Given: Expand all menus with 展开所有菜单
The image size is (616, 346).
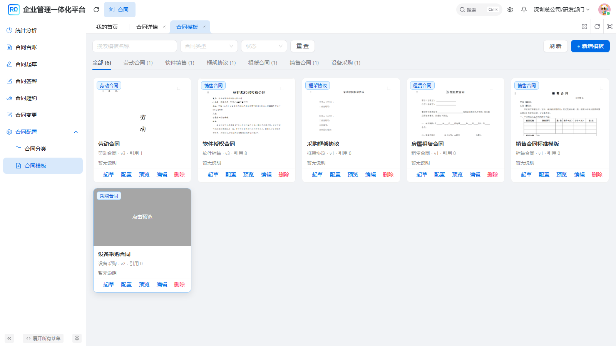Looking at the screenshot, I should (43, 338).
